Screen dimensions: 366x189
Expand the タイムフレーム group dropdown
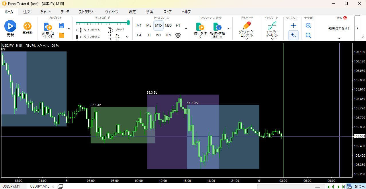click(x=186, y=28)
